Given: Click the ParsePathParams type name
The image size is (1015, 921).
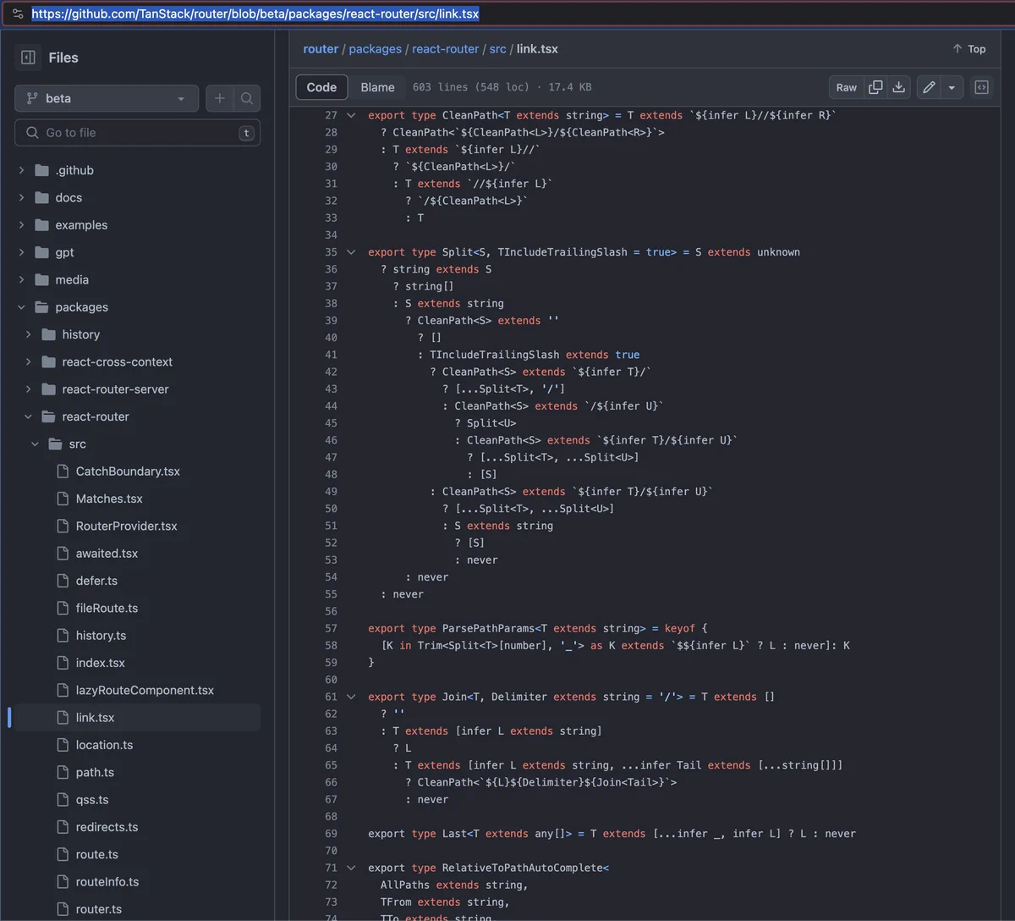Looking at the screenshot, I should (x=488, y=628).
